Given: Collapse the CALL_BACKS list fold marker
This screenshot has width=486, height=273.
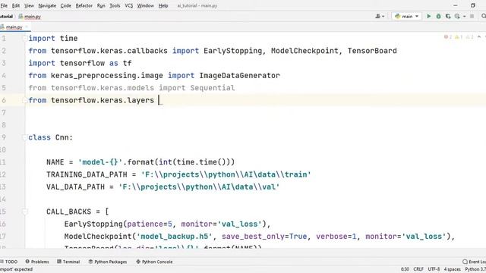Looking at the screenshot, I should [x=25, y=212].
